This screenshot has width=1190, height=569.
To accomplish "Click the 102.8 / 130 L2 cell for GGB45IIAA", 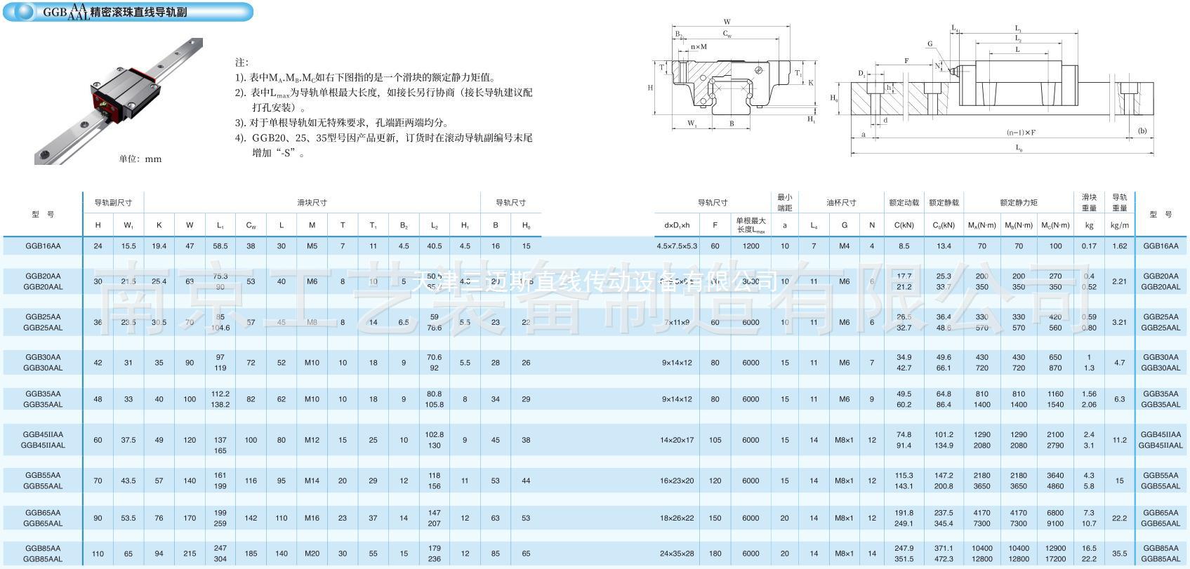I will coord(434,440).
